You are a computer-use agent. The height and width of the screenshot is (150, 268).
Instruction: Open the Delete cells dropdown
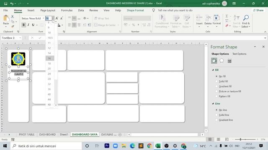click(208, 27)
